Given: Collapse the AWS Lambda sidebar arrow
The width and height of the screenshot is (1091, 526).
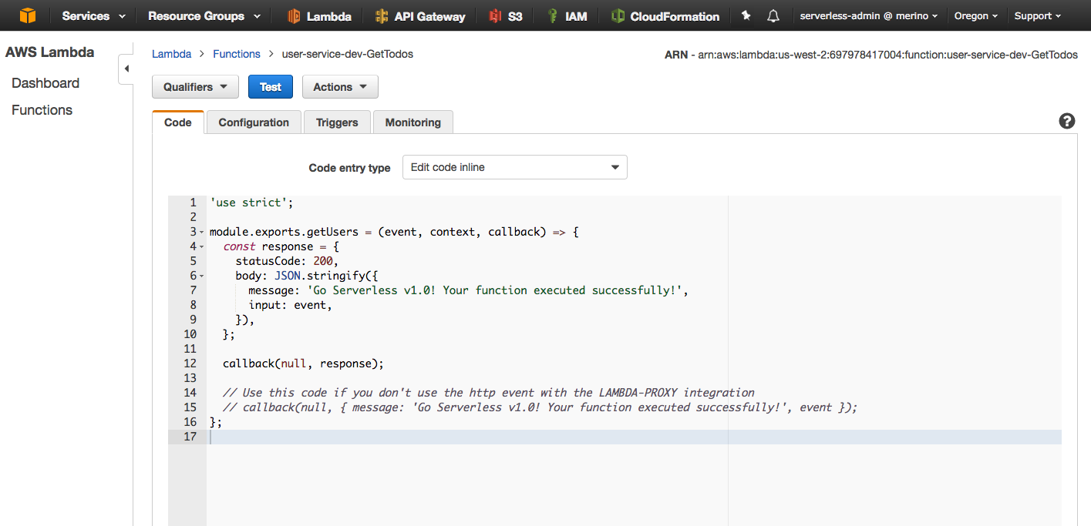Looking at the screenshot, I should (x=126, y=69).
